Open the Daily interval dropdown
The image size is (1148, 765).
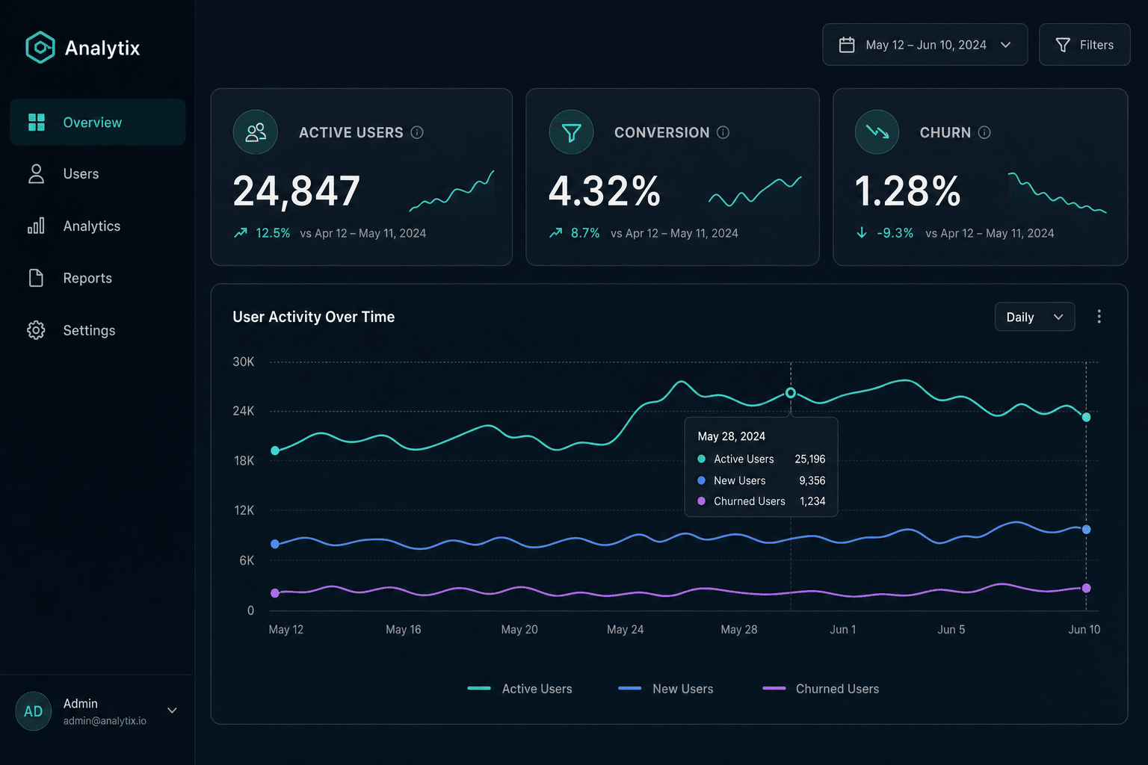(x=1035, y=317)
